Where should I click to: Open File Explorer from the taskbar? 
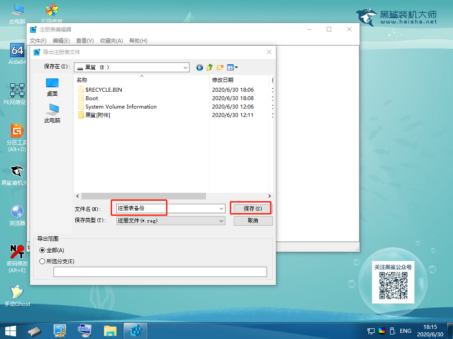pyautogui.click(x=110, y=331)
